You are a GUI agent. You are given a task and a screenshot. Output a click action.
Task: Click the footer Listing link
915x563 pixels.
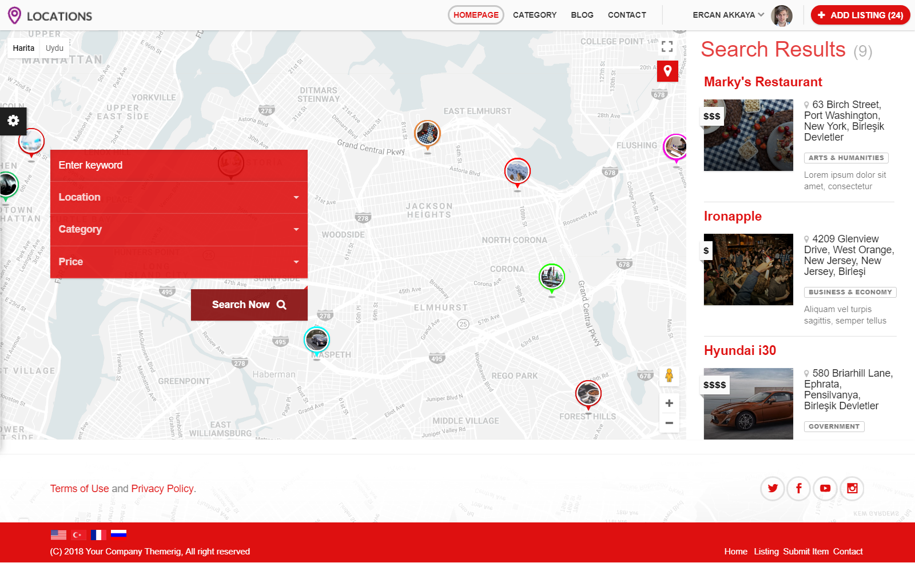(x=766, y=552)
